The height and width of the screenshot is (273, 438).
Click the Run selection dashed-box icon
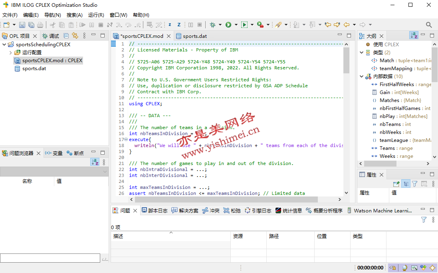click(244, 25)
